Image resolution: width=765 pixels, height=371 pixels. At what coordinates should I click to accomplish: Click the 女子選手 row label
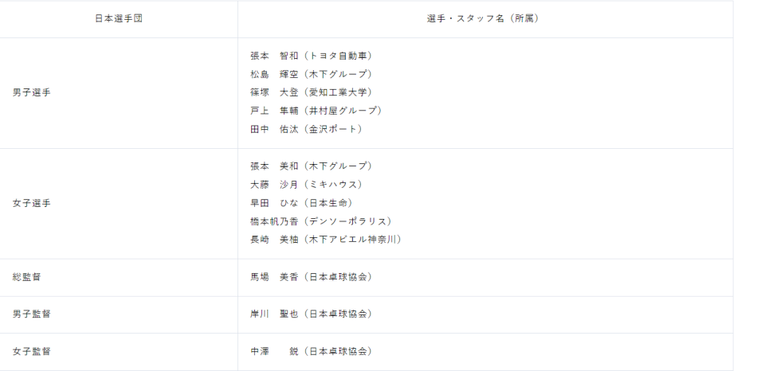[32, 203]
